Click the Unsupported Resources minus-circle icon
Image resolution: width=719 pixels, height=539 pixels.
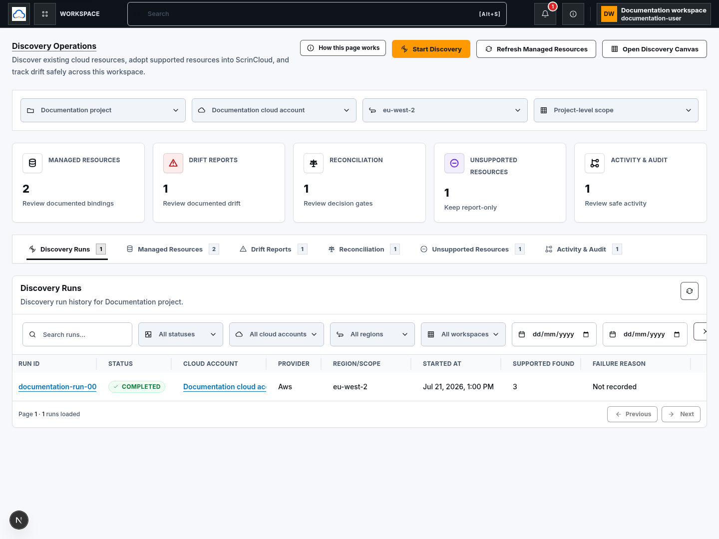point(454,163)
